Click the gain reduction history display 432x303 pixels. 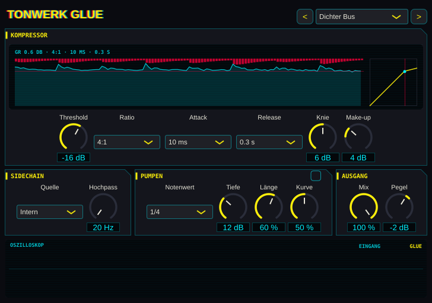tap(189, 82)
